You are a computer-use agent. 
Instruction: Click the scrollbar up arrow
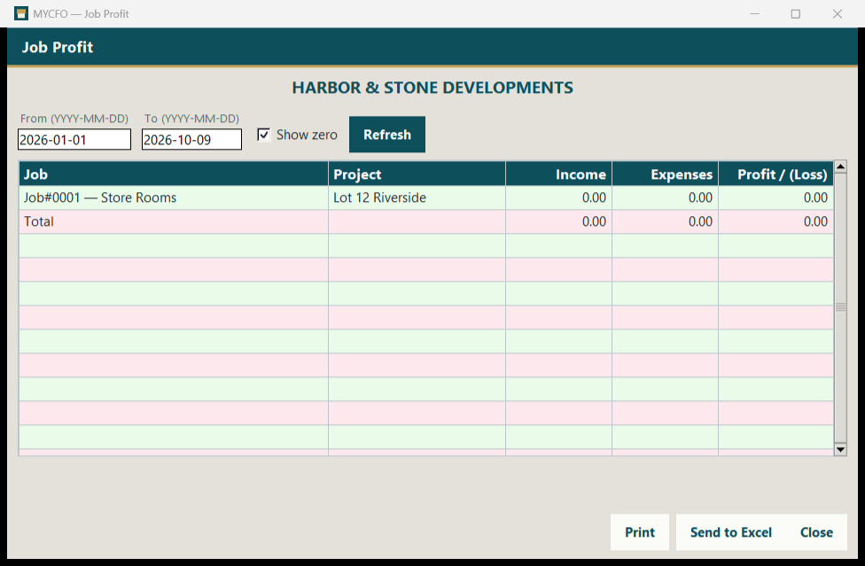[840, 167]
